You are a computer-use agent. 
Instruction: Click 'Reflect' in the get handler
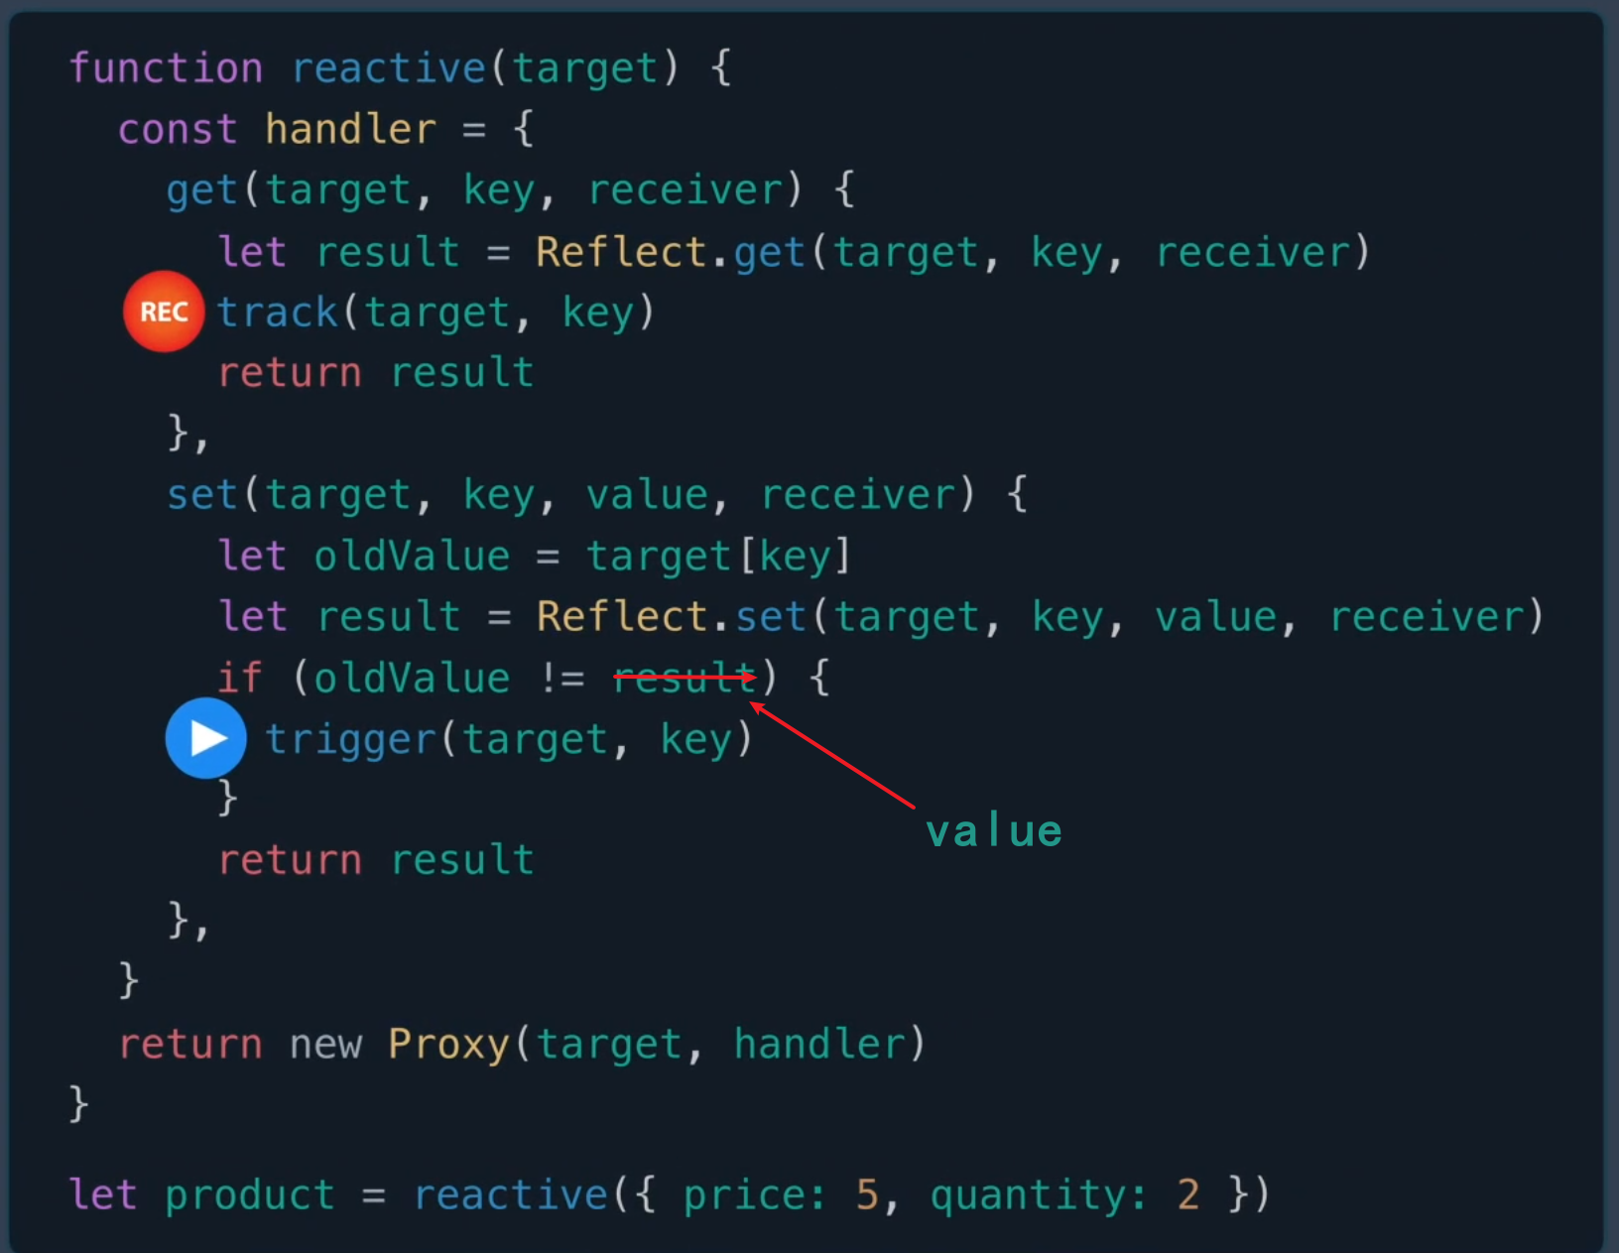tap(621, 252)
